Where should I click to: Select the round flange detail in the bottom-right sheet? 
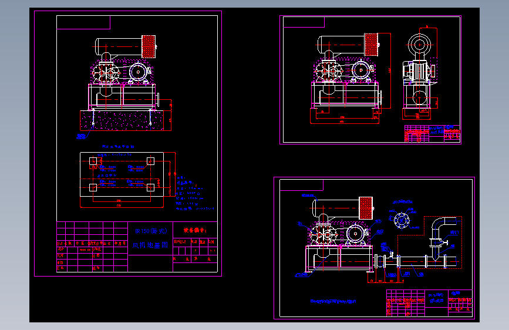click(x=402, y=221)
